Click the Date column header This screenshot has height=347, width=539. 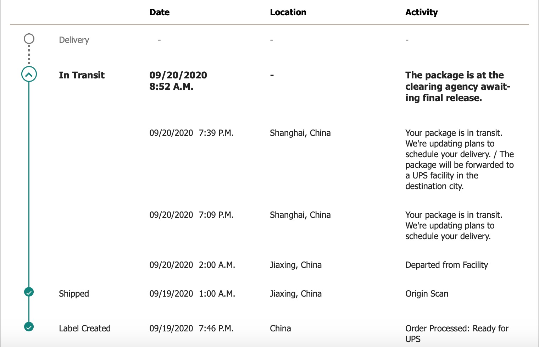tap(159, 12)
